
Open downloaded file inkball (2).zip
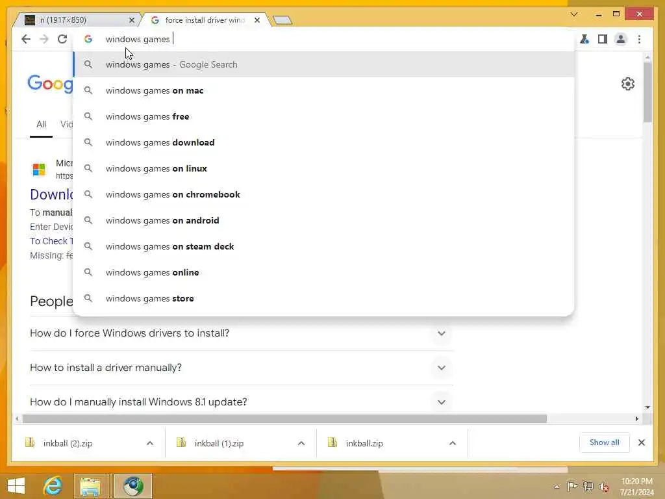pos(68,443)
